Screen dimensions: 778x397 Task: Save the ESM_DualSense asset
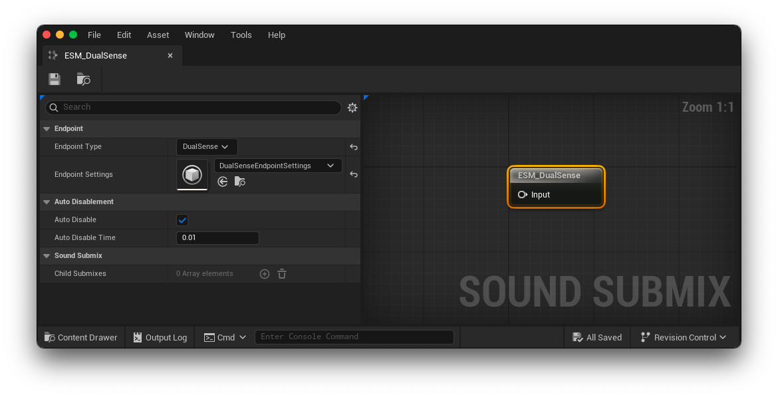55,79
